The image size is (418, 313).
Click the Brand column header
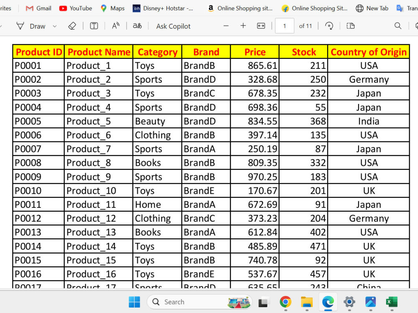(206, 52)
